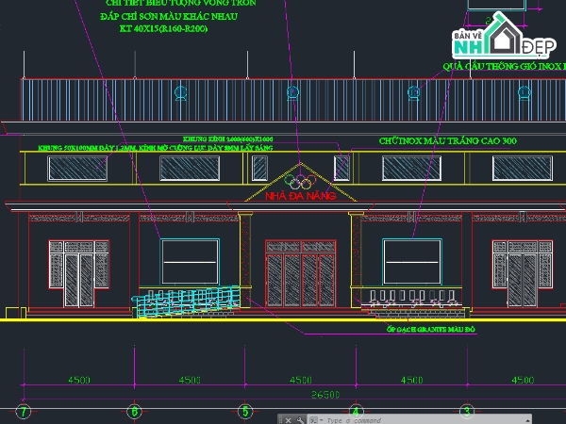
Task: Select 'KT 40X15(R160-R200)' annotation text
Action: [163, 29]
